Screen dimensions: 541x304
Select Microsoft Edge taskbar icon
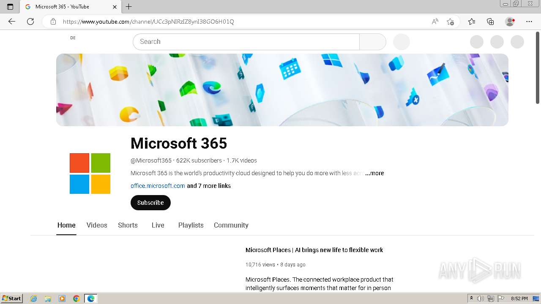click(91, 299)
